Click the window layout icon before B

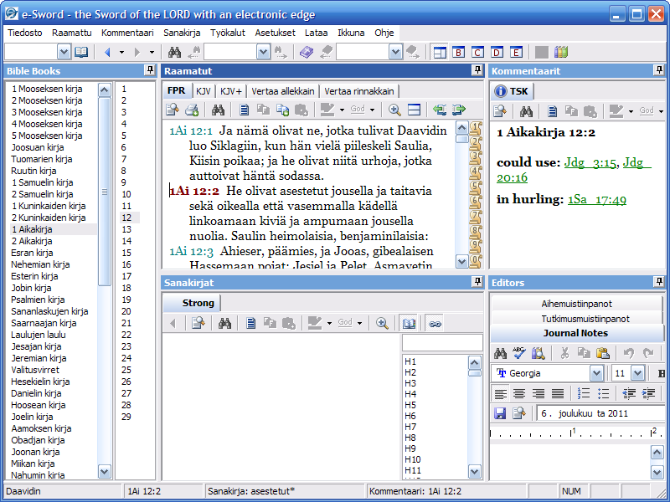(440, 53)
